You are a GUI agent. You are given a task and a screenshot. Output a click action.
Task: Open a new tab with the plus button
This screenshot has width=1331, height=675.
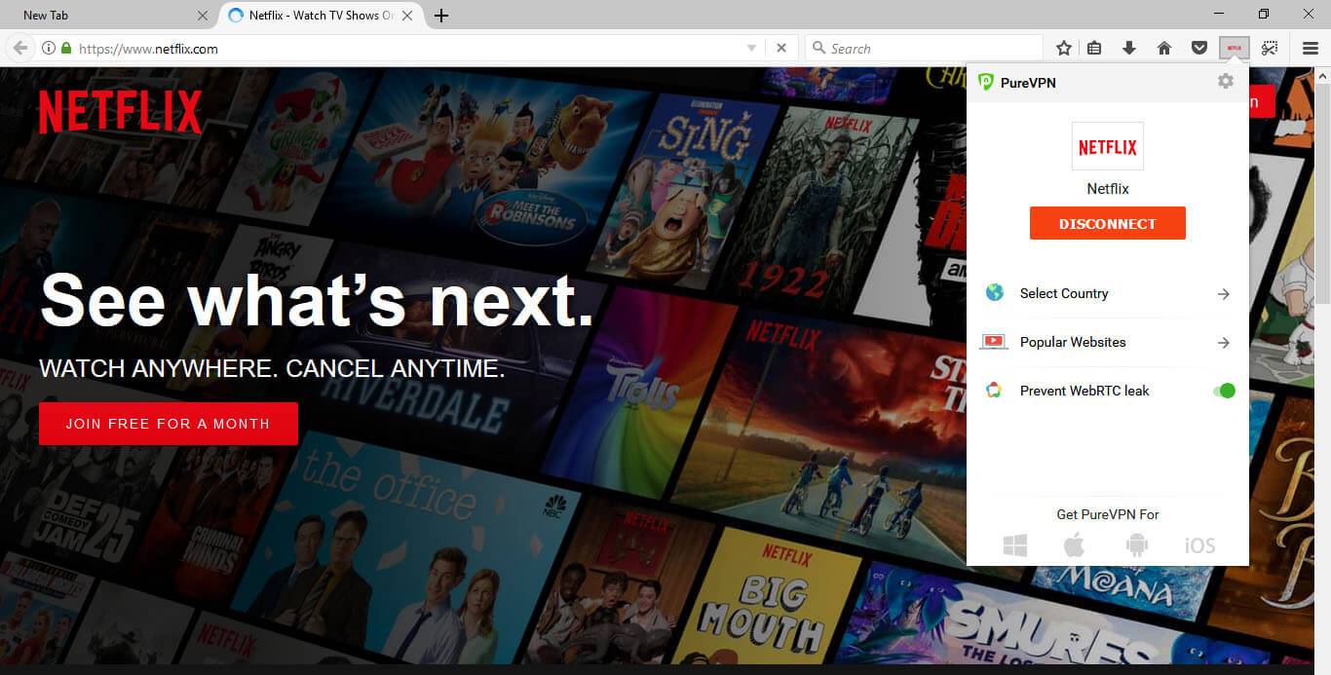point(441,16)
